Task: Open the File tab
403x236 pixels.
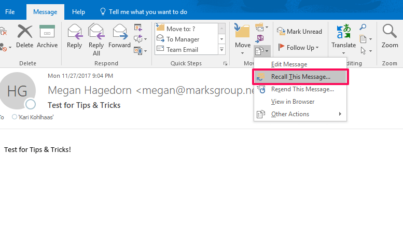Action: 10,12
